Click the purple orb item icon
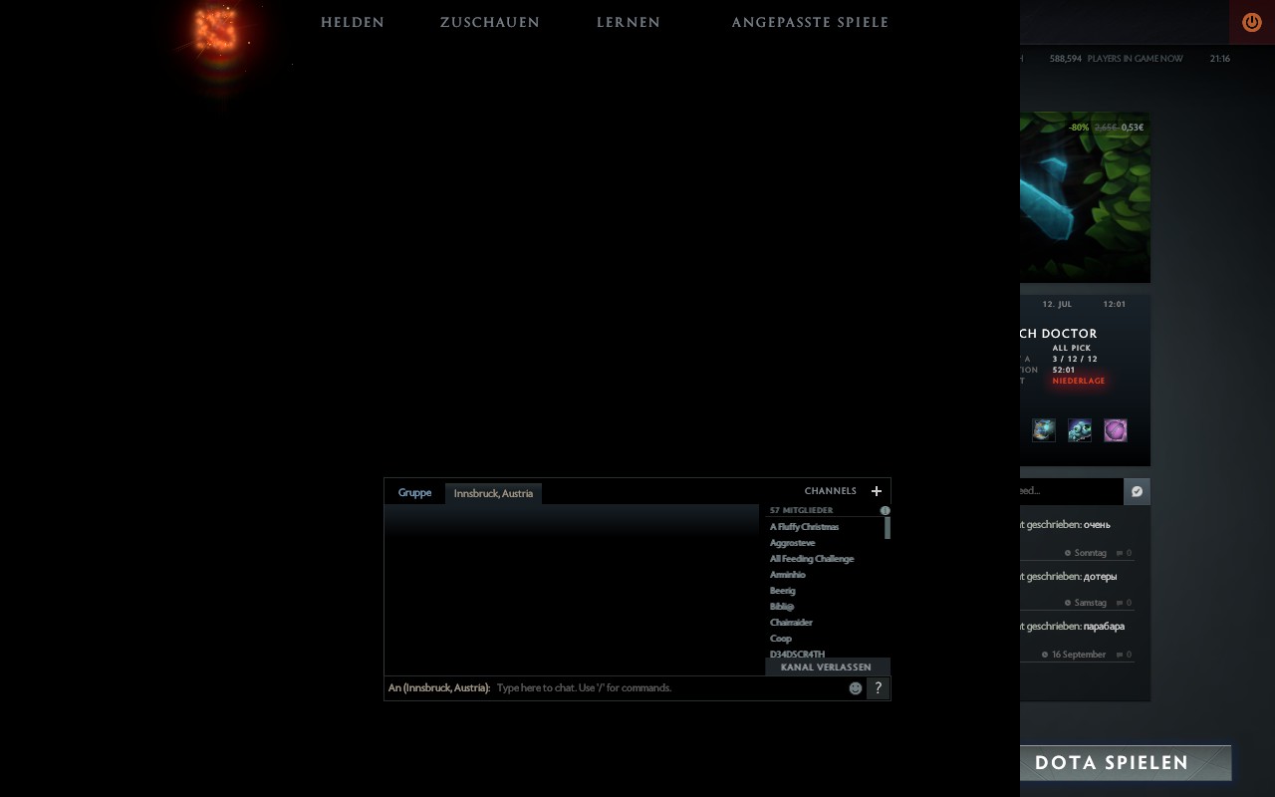Image resolution: width=1275 pixels, height=797 pixels. tap(1115, 430)
